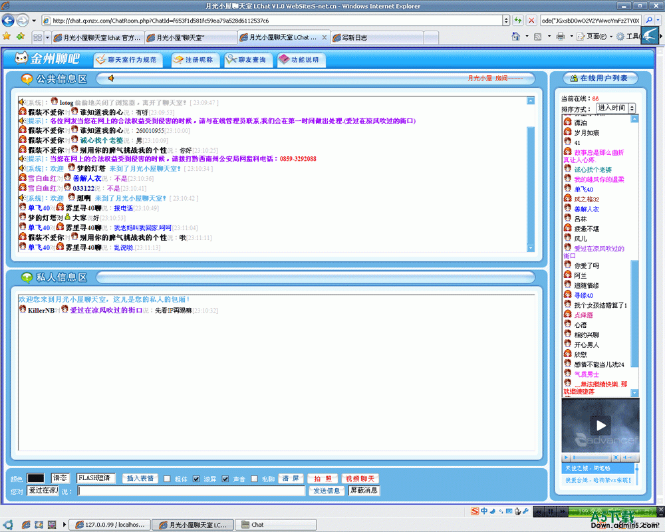The height and width of the screenshot is (532, 665).
Task: Open 聊友查询 friend lookup
Action: pos(247,60)
